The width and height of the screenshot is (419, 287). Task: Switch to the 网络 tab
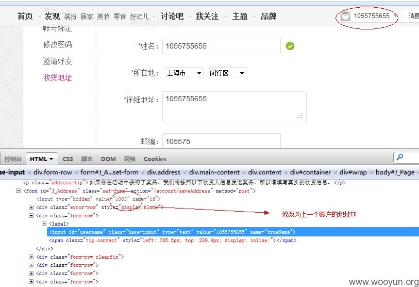(129, 159)
